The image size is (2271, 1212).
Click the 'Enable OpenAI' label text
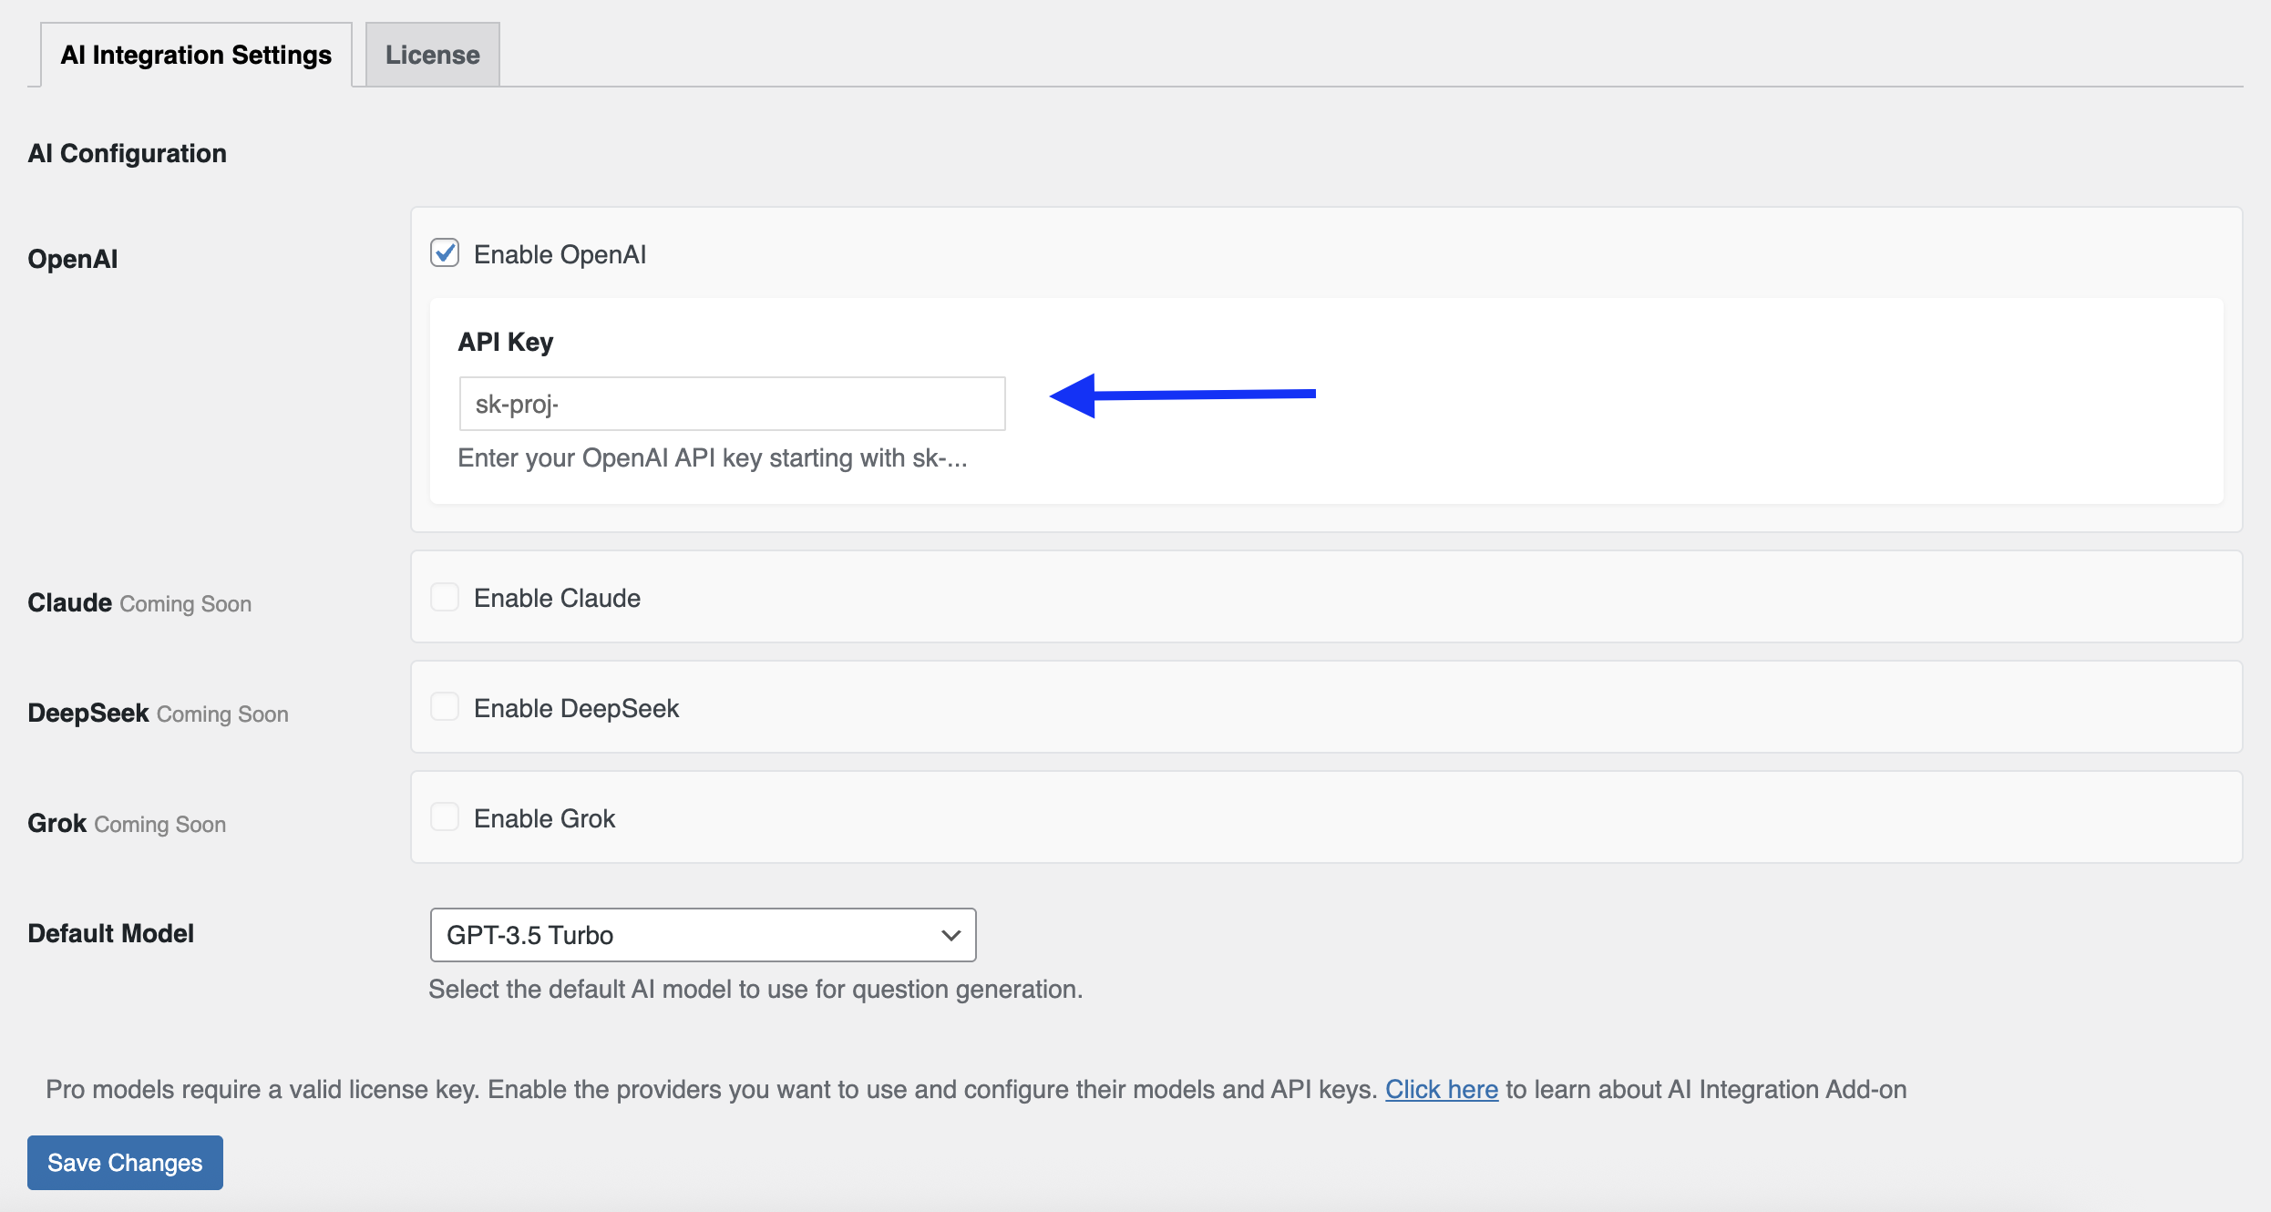560,254
